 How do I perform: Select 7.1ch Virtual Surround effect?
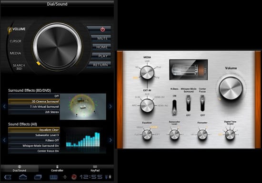[34, 106]
